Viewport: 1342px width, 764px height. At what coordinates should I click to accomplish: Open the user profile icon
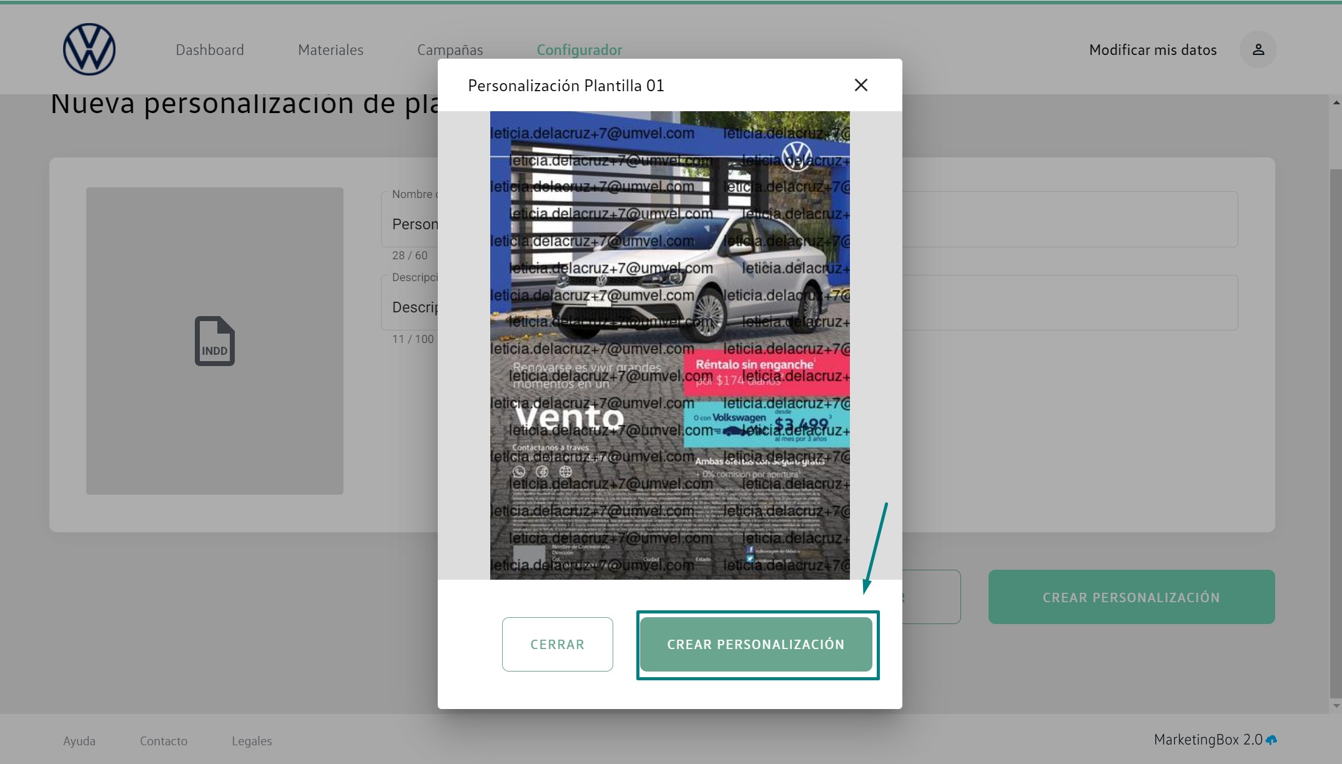click(1258, 49)
